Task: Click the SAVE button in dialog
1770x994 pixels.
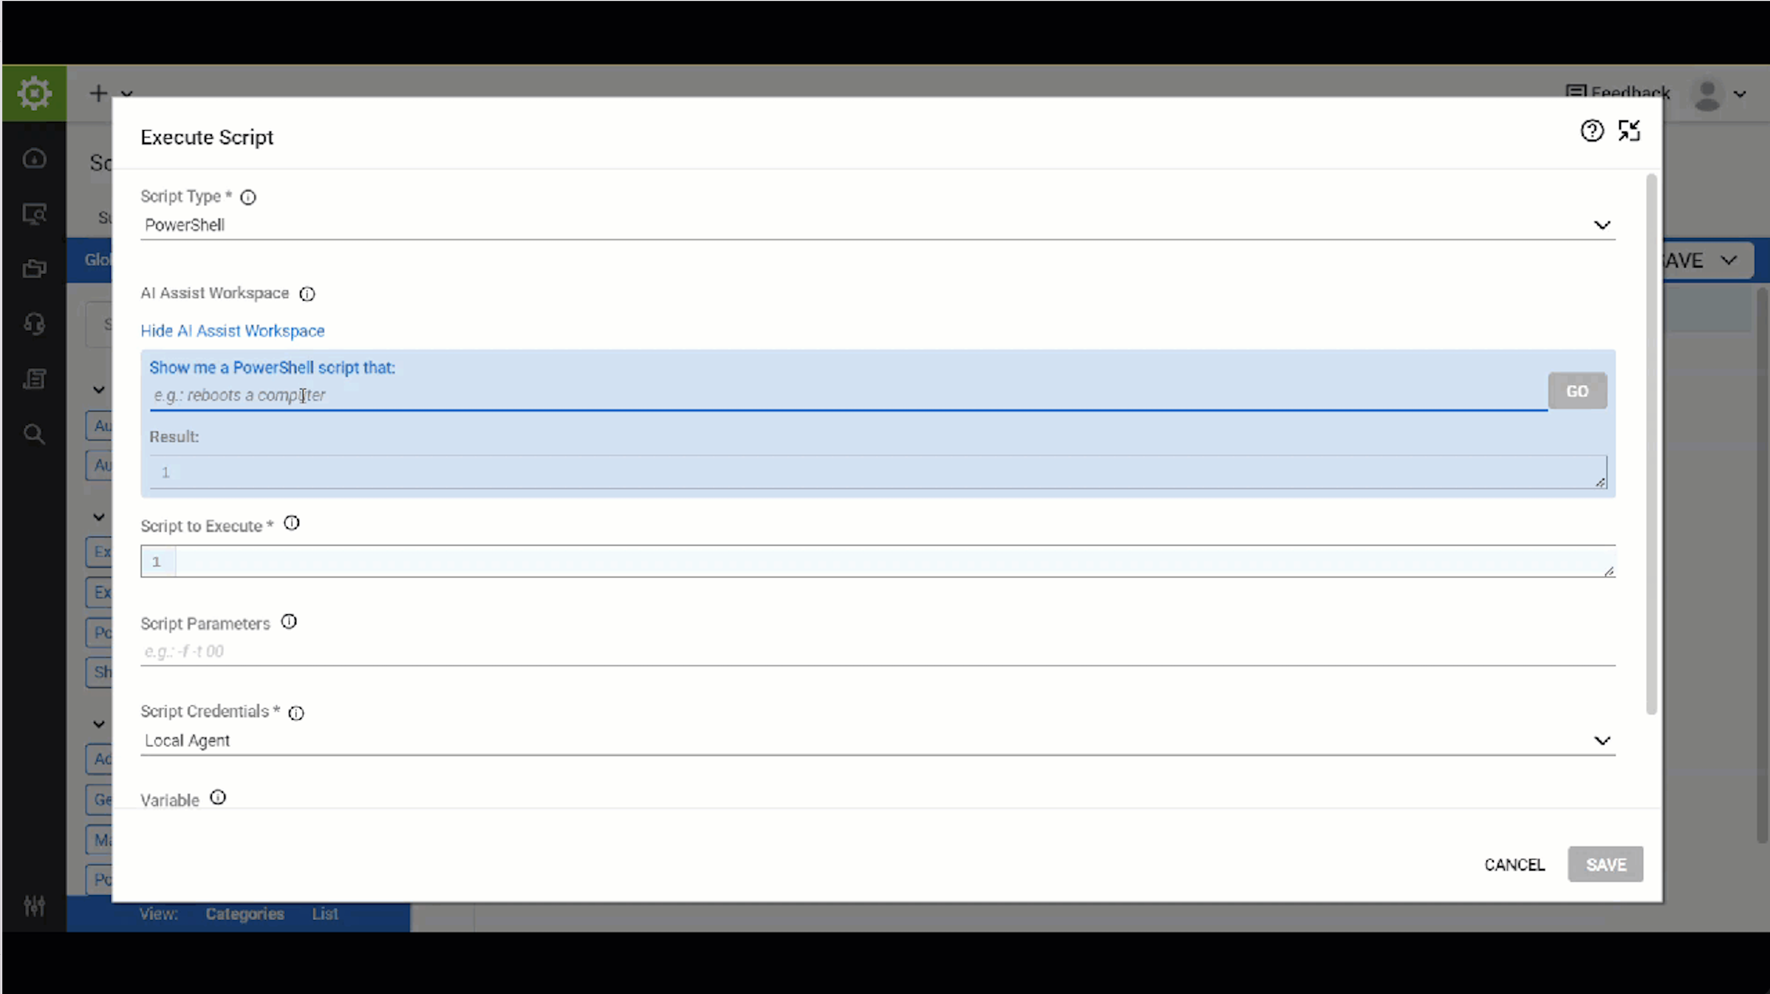Action: tap(1605, 865)
